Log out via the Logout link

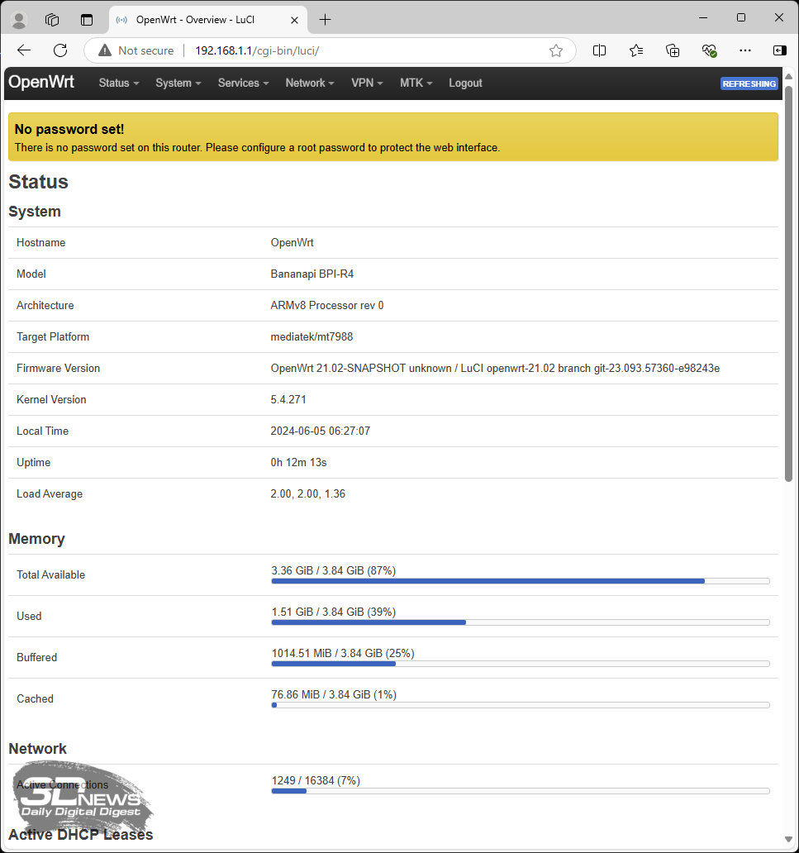click(x=465, y=83)
